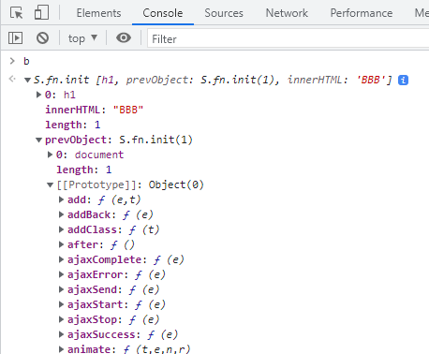This screenshot has width=429, height=354.
Task: Click the innerHTML "BBB" string value
Action: point(128,110)
